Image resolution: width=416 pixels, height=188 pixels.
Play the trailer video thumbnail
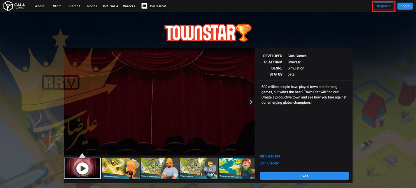(83, 168)
